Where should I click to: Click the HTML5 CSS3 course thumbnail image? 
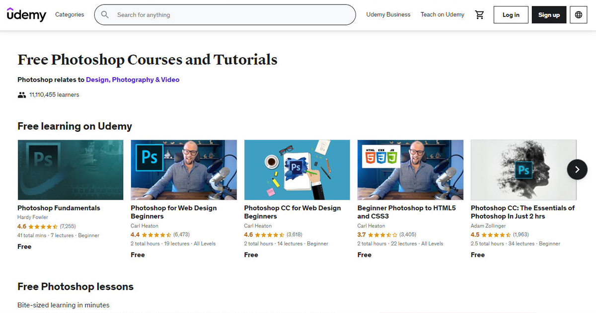point(410,169)
